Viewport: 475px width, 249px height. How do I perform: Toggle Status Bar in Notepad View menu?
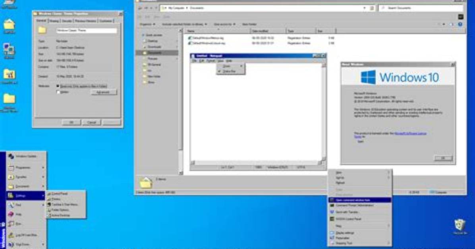pos(231,71)
